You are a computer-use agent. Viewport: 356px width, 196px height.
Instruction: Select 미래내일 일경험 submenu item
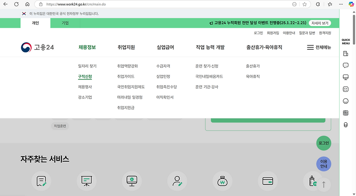pos(129,97)
